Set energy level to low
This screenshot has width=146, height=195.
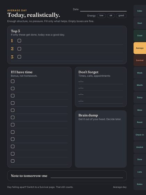point(101,16)
